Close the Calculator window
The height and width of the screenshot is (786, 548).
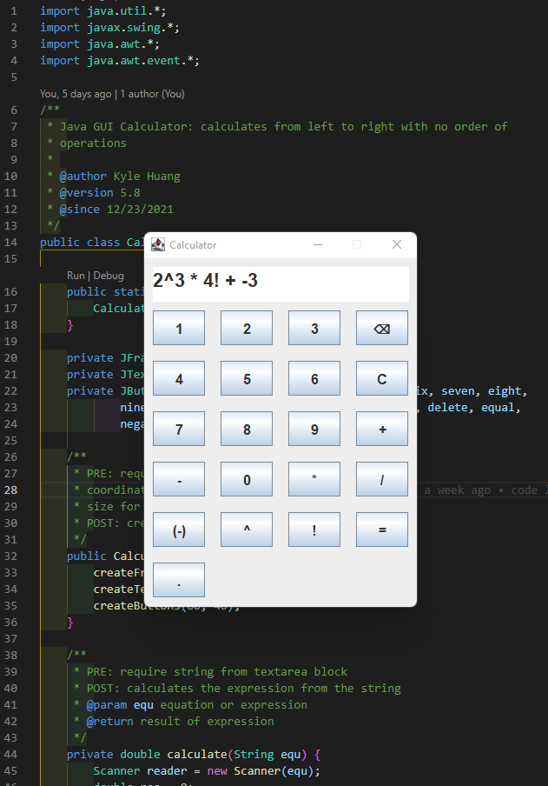[x=397, y=244]
